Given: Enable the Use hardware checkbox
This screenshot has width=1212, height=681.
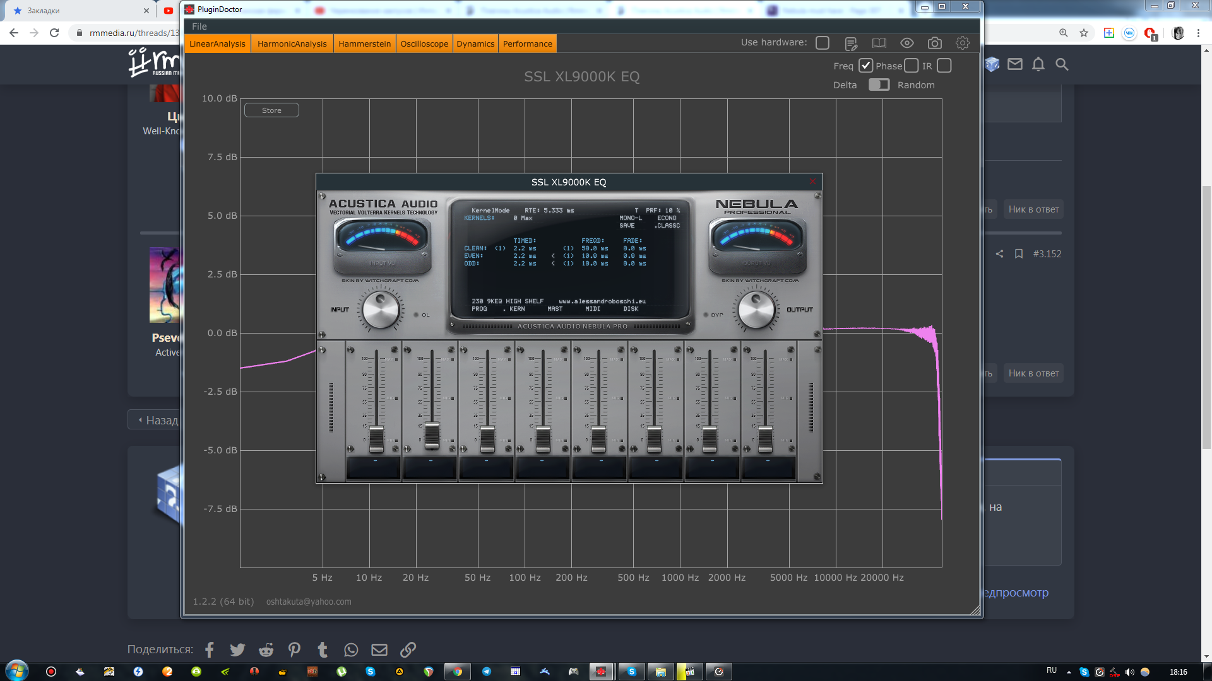Looking at the screenshot, I should coord(823,43).
